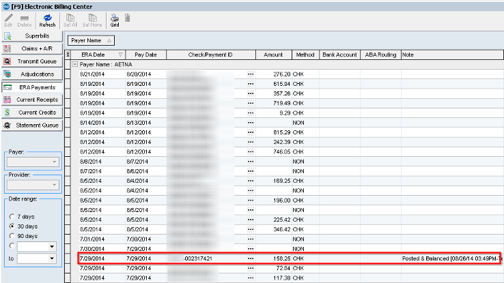The width and height of the screenshot is (504, 283).
Task: Click the Posted & Balanced note cell
Action: 451,258
